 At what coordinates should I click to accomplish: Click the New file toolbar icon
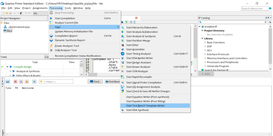(x=4, y=13)
